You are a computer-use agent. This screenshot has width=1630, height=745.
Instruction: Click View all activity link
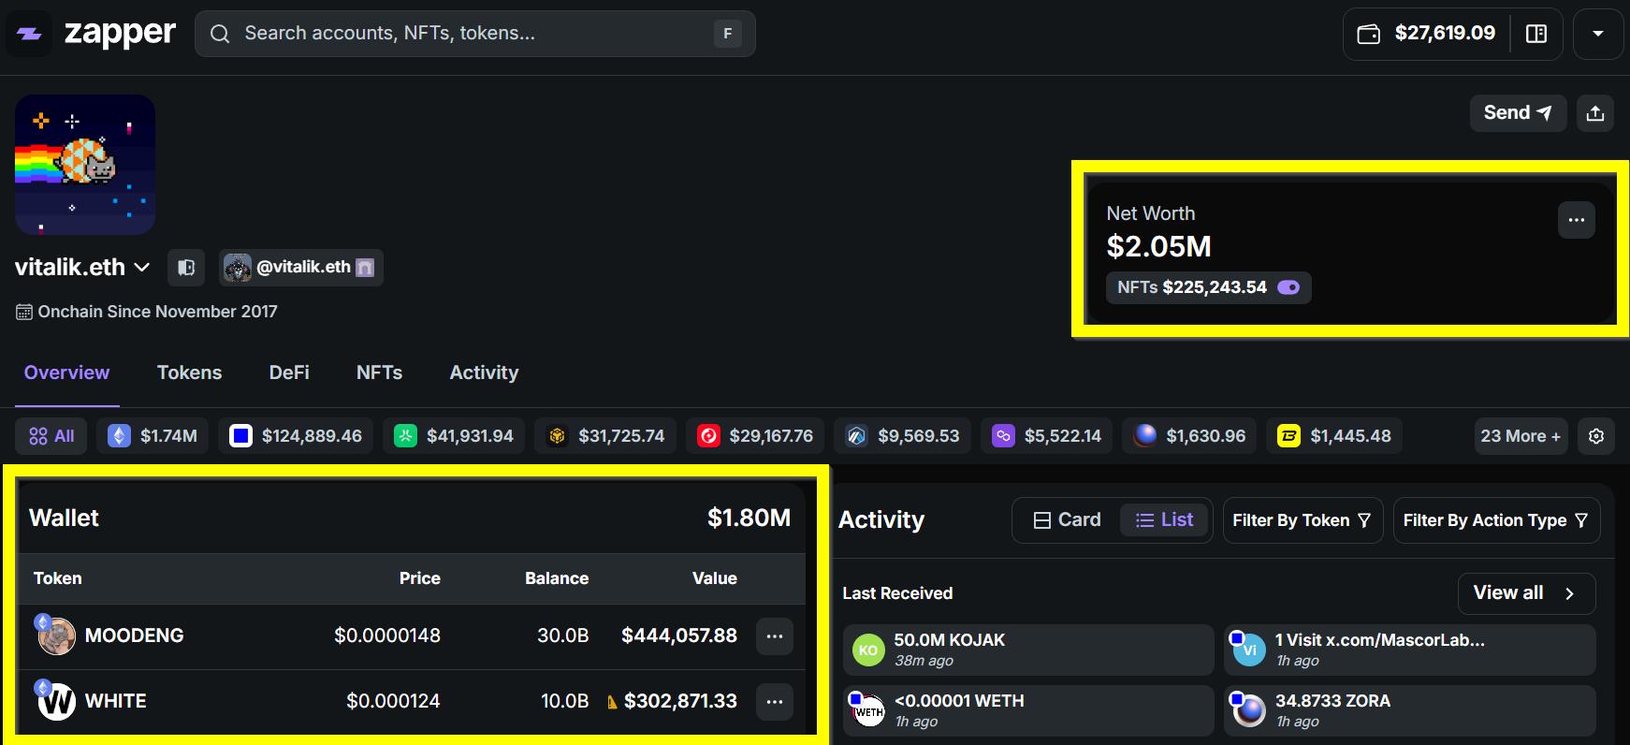click(x=1525, y=593)
